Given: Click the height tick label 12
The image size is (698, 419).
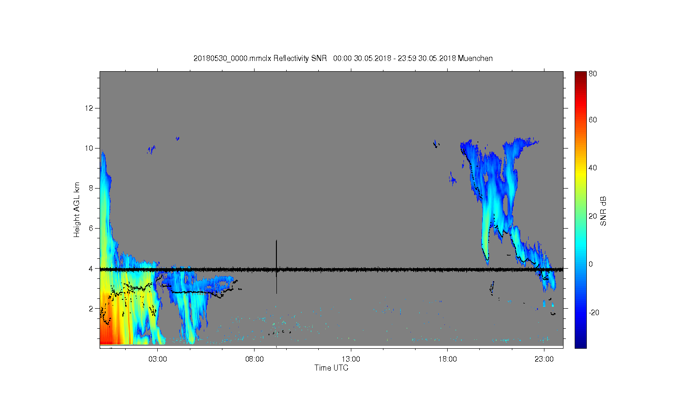Looking at the screenshot, I should point(90,108).
